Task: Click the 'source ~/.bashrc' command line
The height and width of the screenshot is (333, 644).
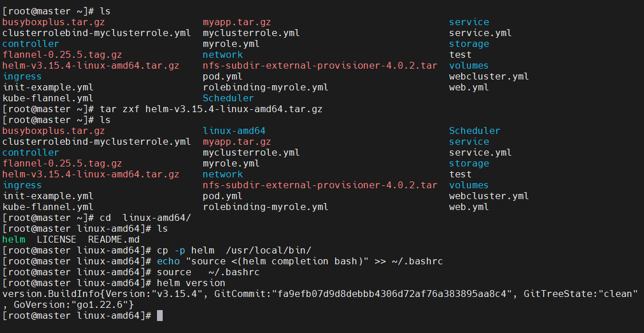Action: click(208, 272)
